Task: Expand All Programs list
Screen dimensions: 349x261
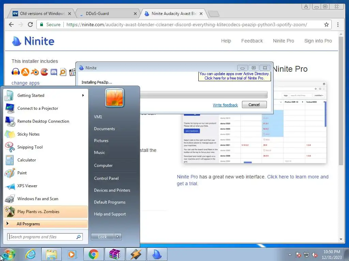Action: click(46, 224)
